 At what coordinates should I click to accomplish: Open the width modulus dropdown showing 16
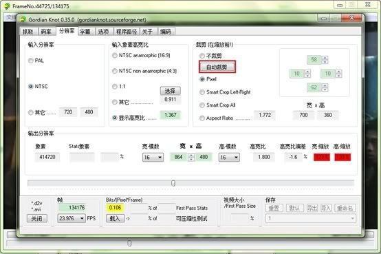[153, 158]
